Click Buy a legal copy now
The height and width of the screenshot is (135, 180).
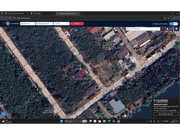166,114
